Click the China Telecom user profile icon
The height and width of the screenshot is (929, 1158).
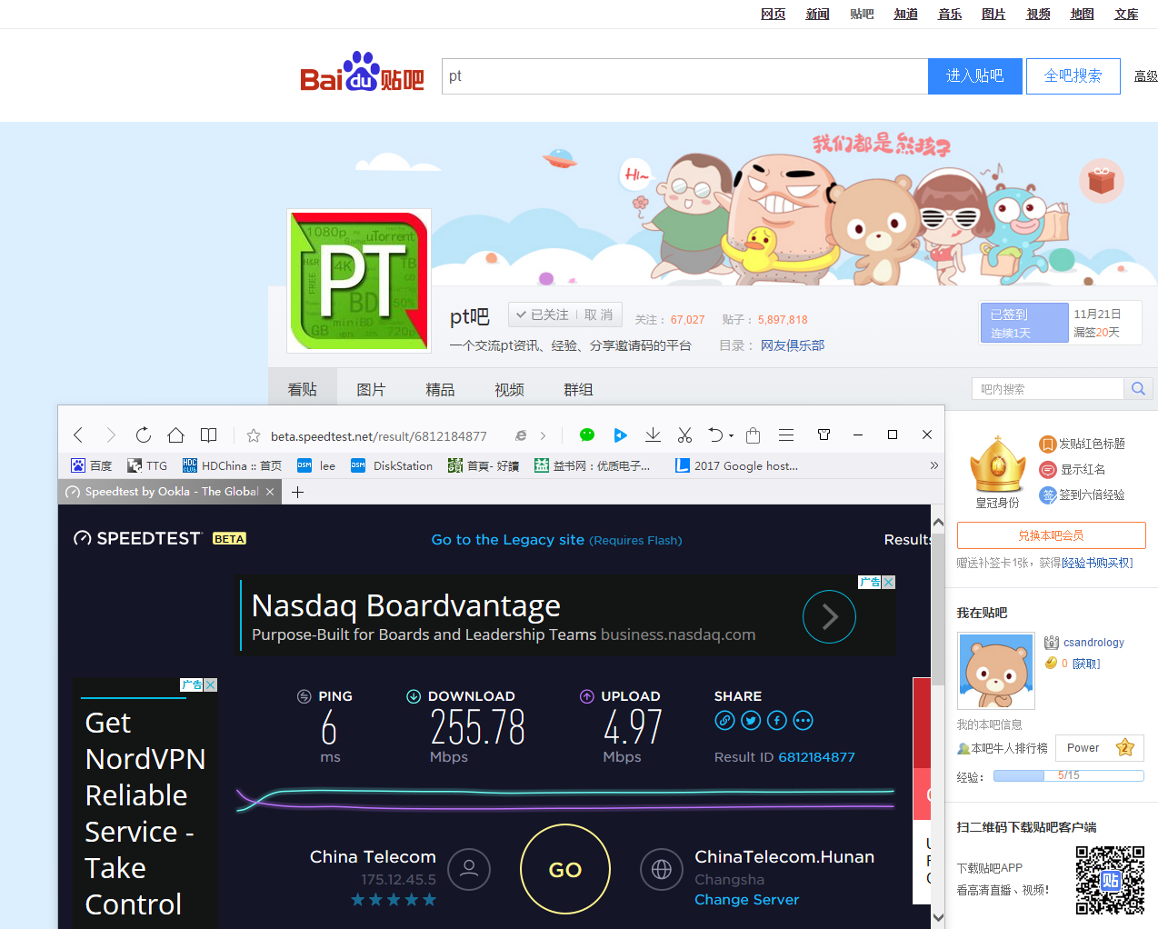469,869
